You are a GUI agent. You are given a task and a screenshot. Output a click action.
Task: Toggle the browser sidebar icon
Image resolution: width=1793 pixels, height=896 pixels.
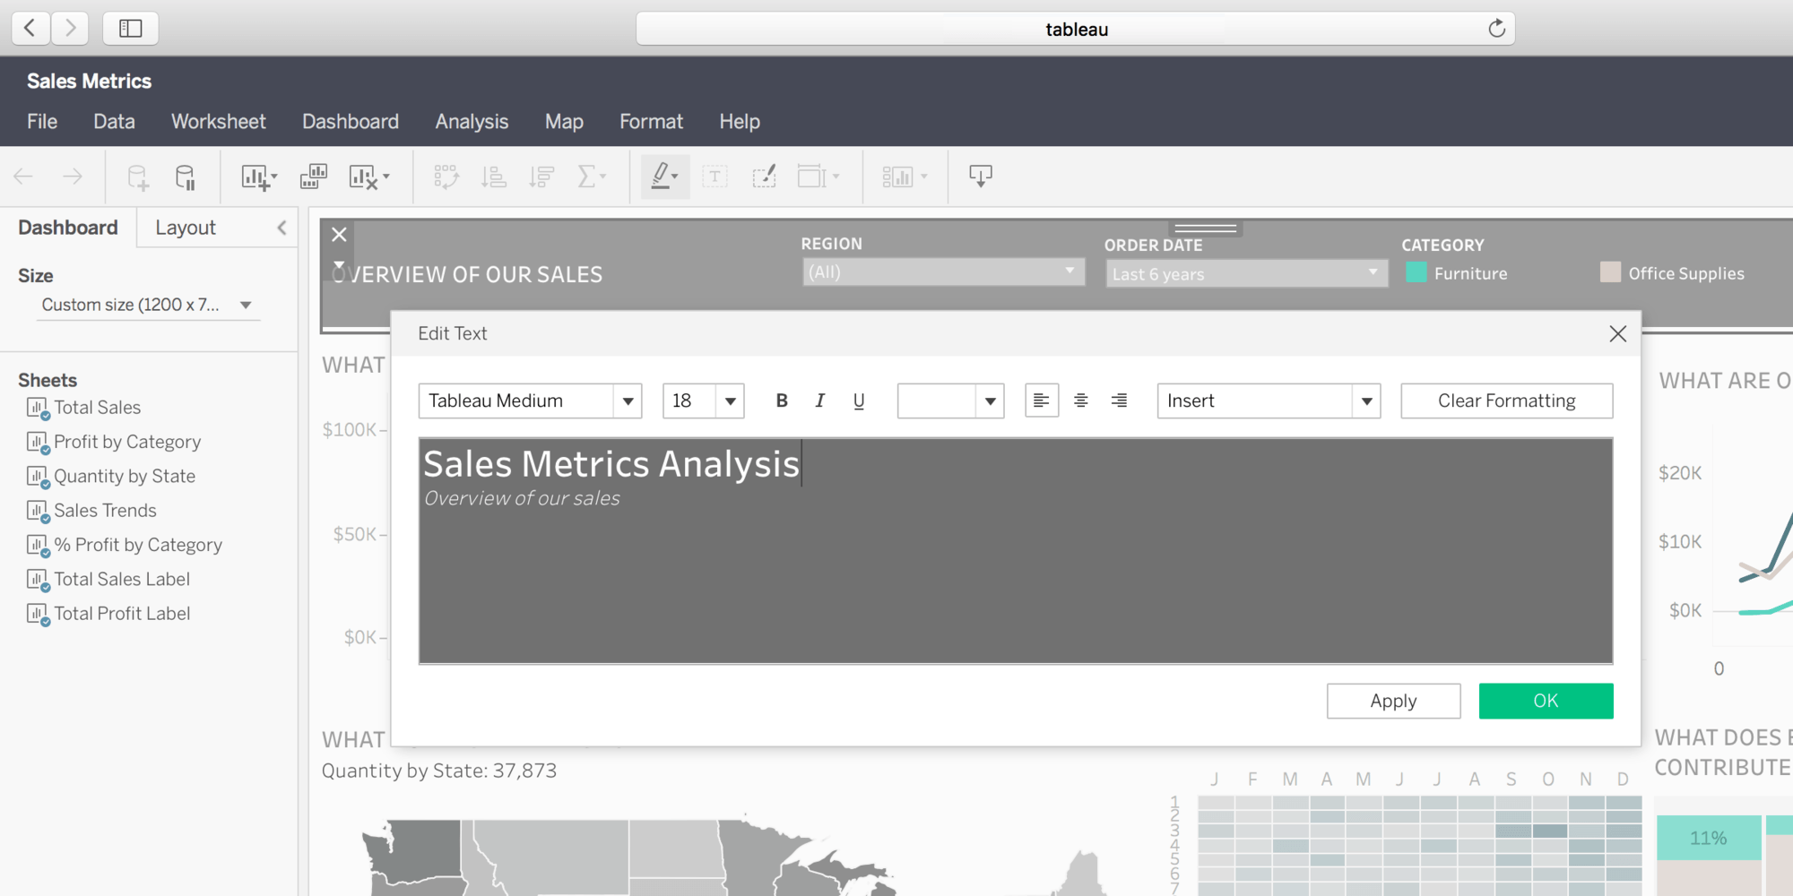[x=131, y=28]
